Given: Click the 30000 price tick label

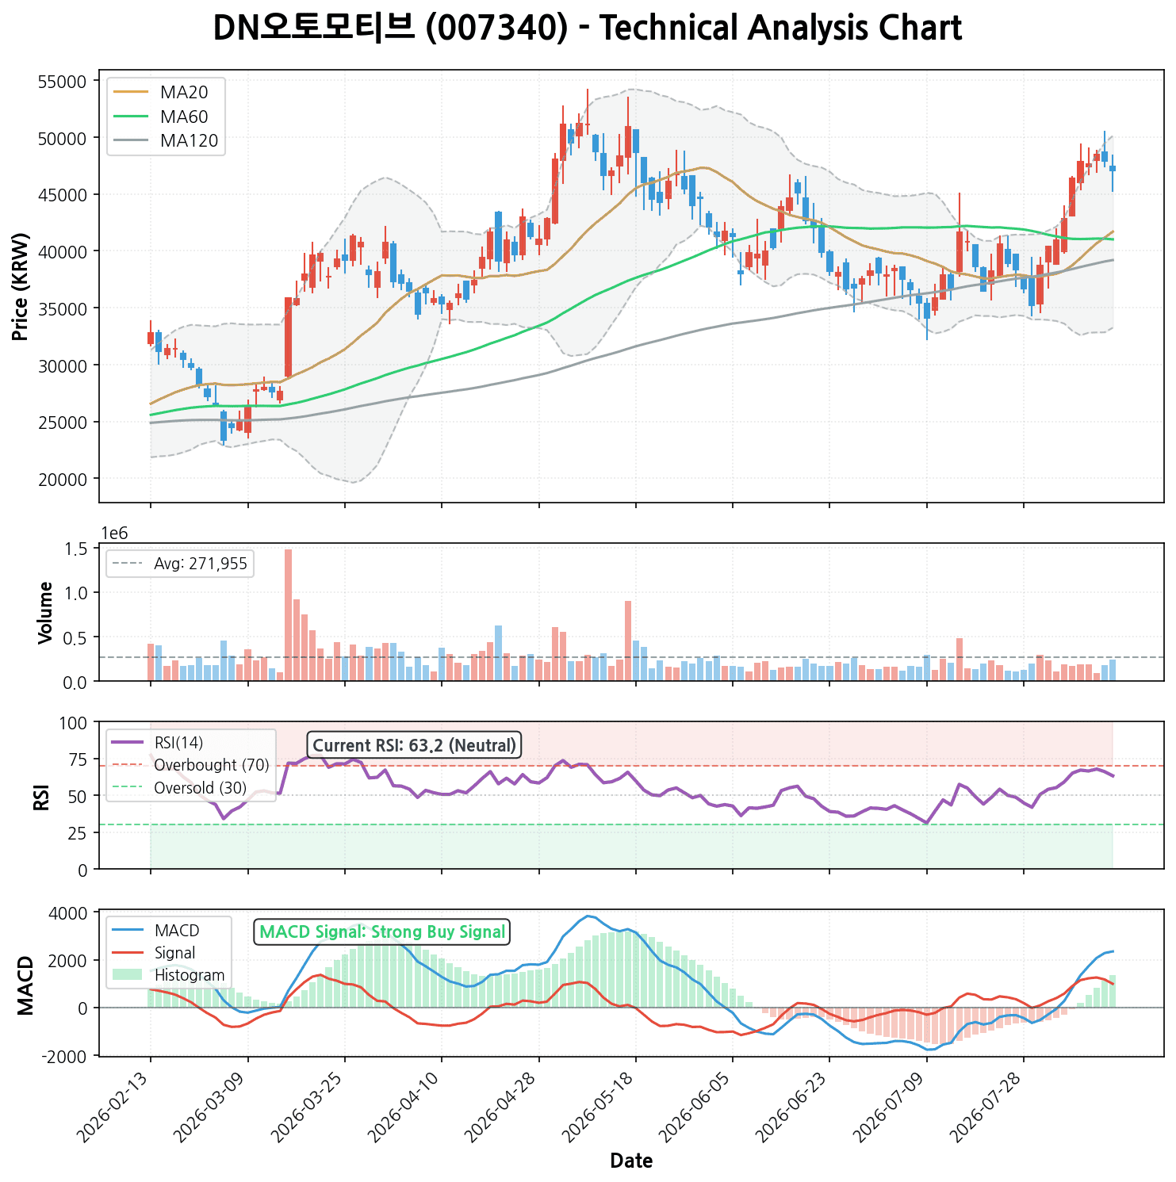Looking at the screenshot, I should pos(61,365).
